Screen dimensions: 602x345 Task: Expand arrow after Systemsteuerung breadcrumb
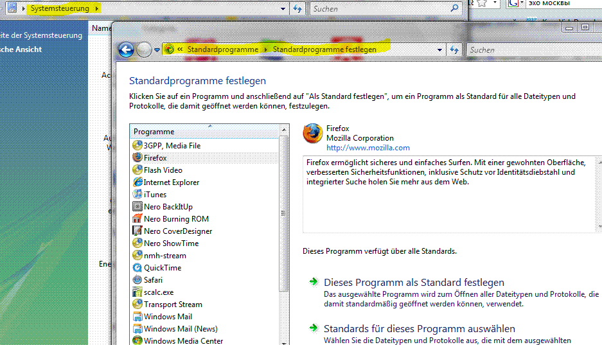pyautogui.click(x=96, y=8)
